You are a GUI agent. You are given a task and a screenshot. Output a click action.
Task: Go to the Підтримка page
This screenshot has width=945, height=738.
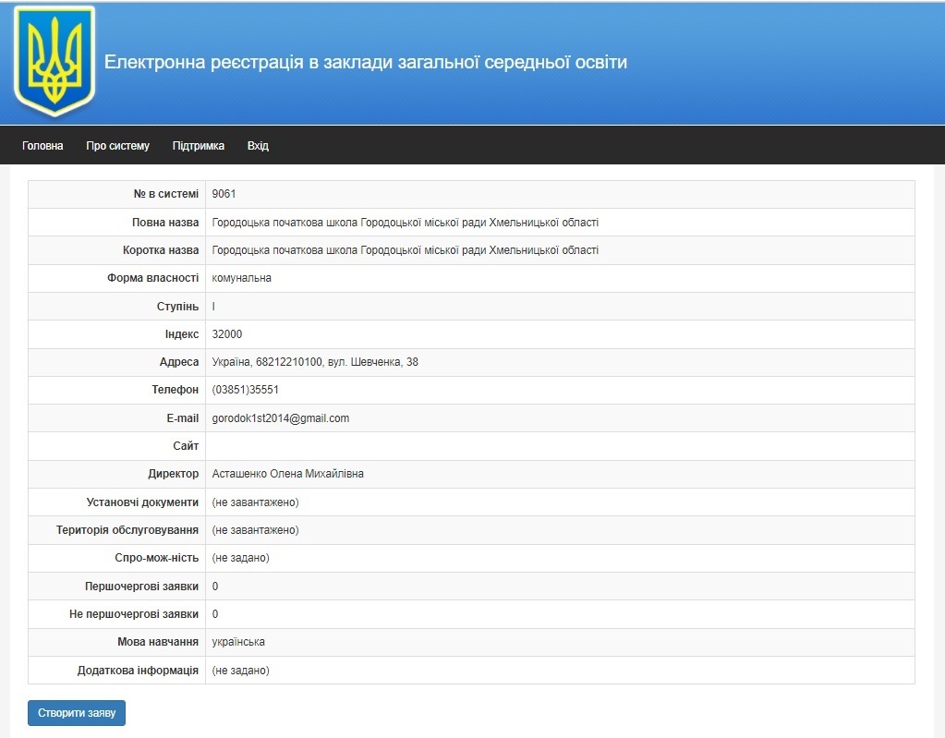coord(199,146)
